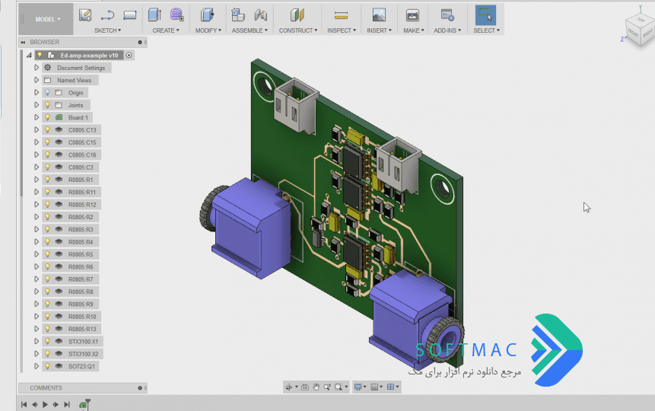The width and height of the screenshot is (655, 411).
Task: Open the INSPECT menu
Action: point(342,30)
